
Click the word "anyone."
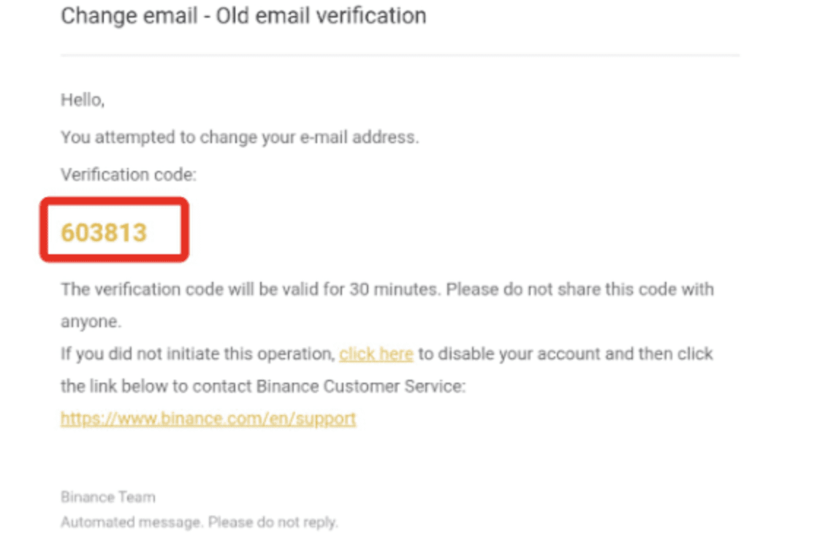(x=91, y=321)
